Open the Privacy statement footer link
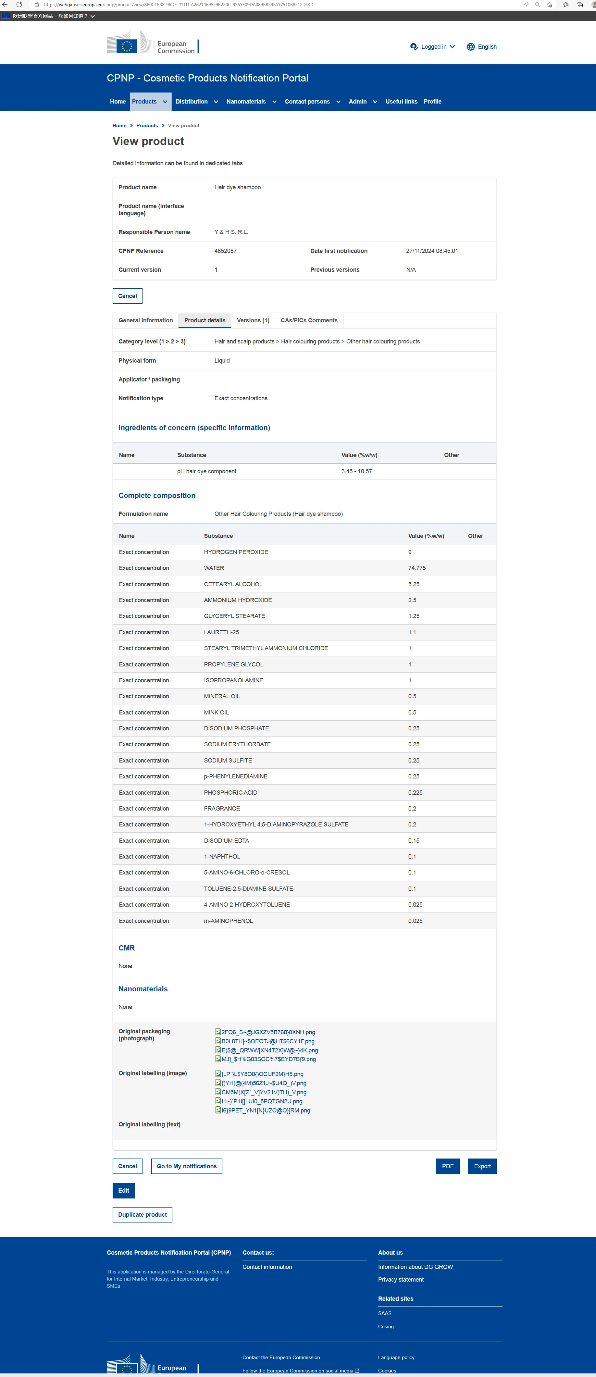596x1377 pixels. click(x=400, y=1279)
